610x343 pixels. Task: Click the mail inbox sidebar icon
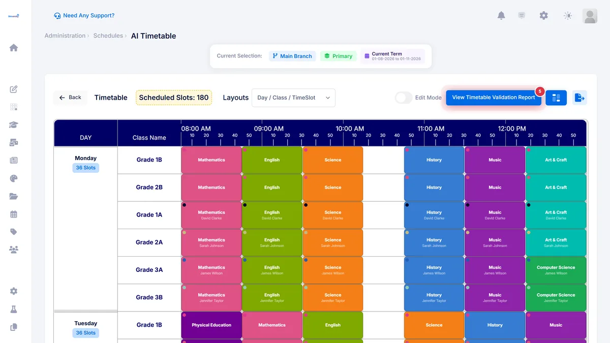[14, 143]
